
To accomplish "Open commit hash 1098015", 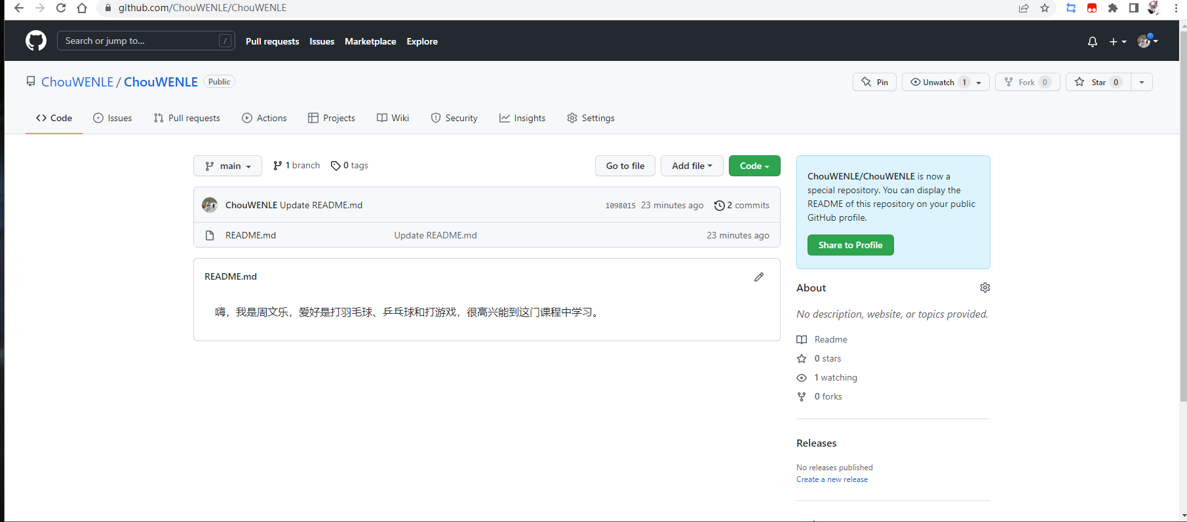I will 620,206.
